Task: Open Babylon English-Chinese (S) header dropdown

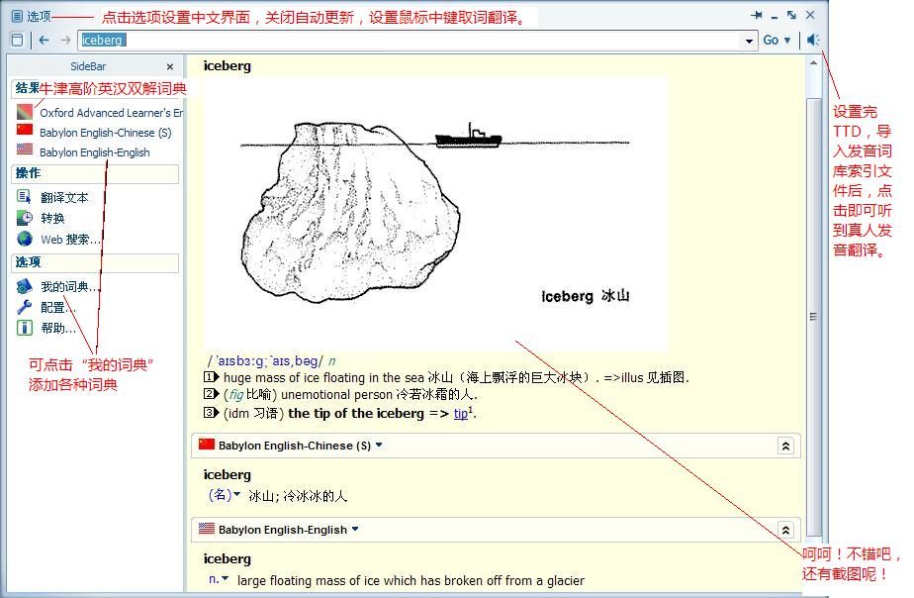Action: (379, 446)
